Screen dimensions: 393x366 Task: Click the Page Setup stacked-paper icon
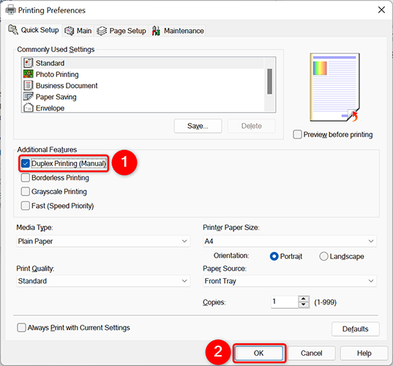[x=102, y=31]
